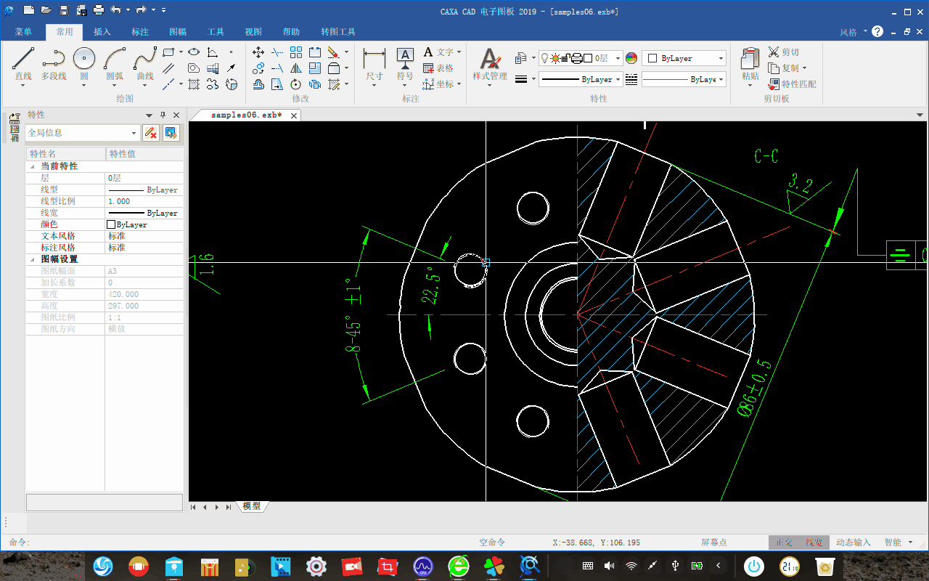929x581 pixels.
Task: Select the cloud line tool
Action: coord(213,84)
